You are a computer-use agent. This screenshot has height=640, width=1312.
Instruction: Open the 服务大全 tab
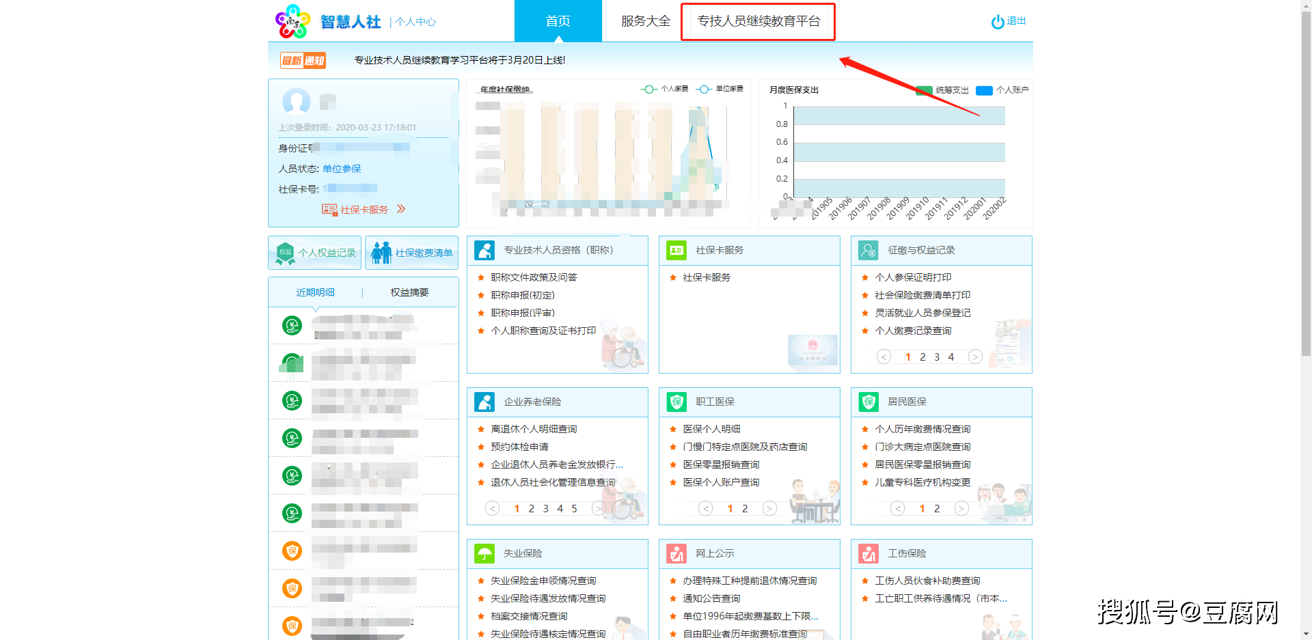coord(646,21)
